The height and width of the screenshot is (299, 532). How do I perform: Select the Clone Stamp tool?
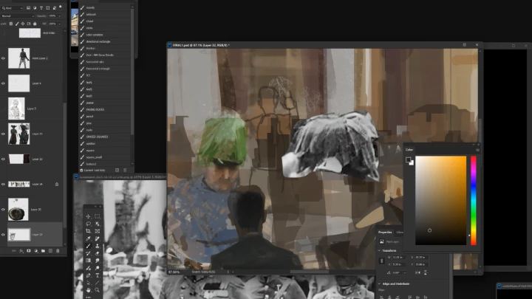98,246
